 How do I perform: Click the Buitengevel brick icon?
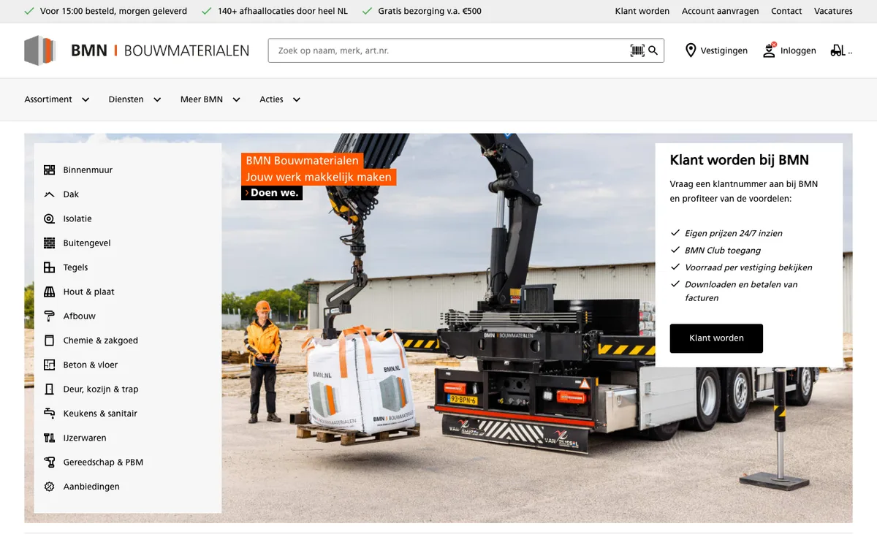tap(49, 243)
